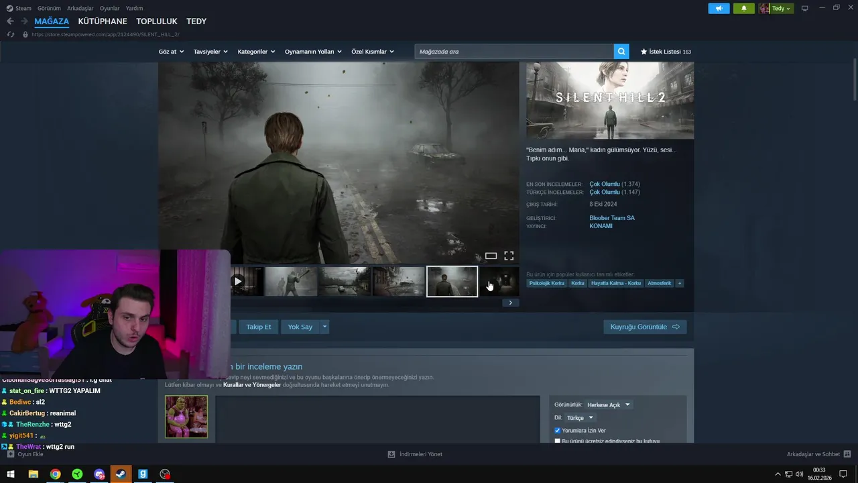Open publisher KONAMI link
The image size is (858, 483).
click(x=601, y=226)
